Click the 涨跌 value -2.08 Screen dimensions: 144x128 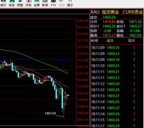tap(107, 31)
